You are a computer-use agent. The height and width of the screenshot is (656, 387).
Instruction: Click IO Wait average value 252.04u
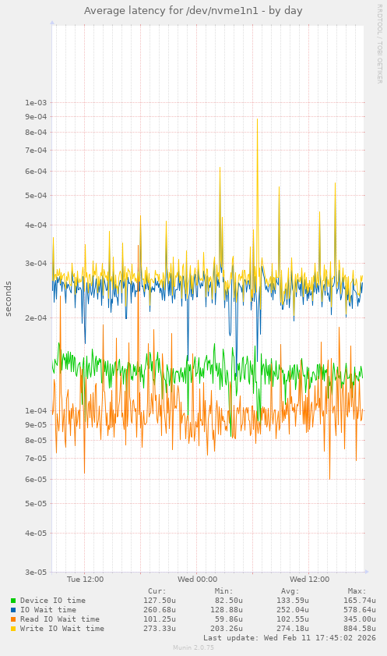click(293, 609)
